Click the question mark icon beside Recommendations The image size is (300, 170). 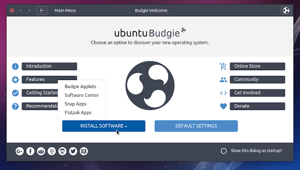(x=15, y=106)
